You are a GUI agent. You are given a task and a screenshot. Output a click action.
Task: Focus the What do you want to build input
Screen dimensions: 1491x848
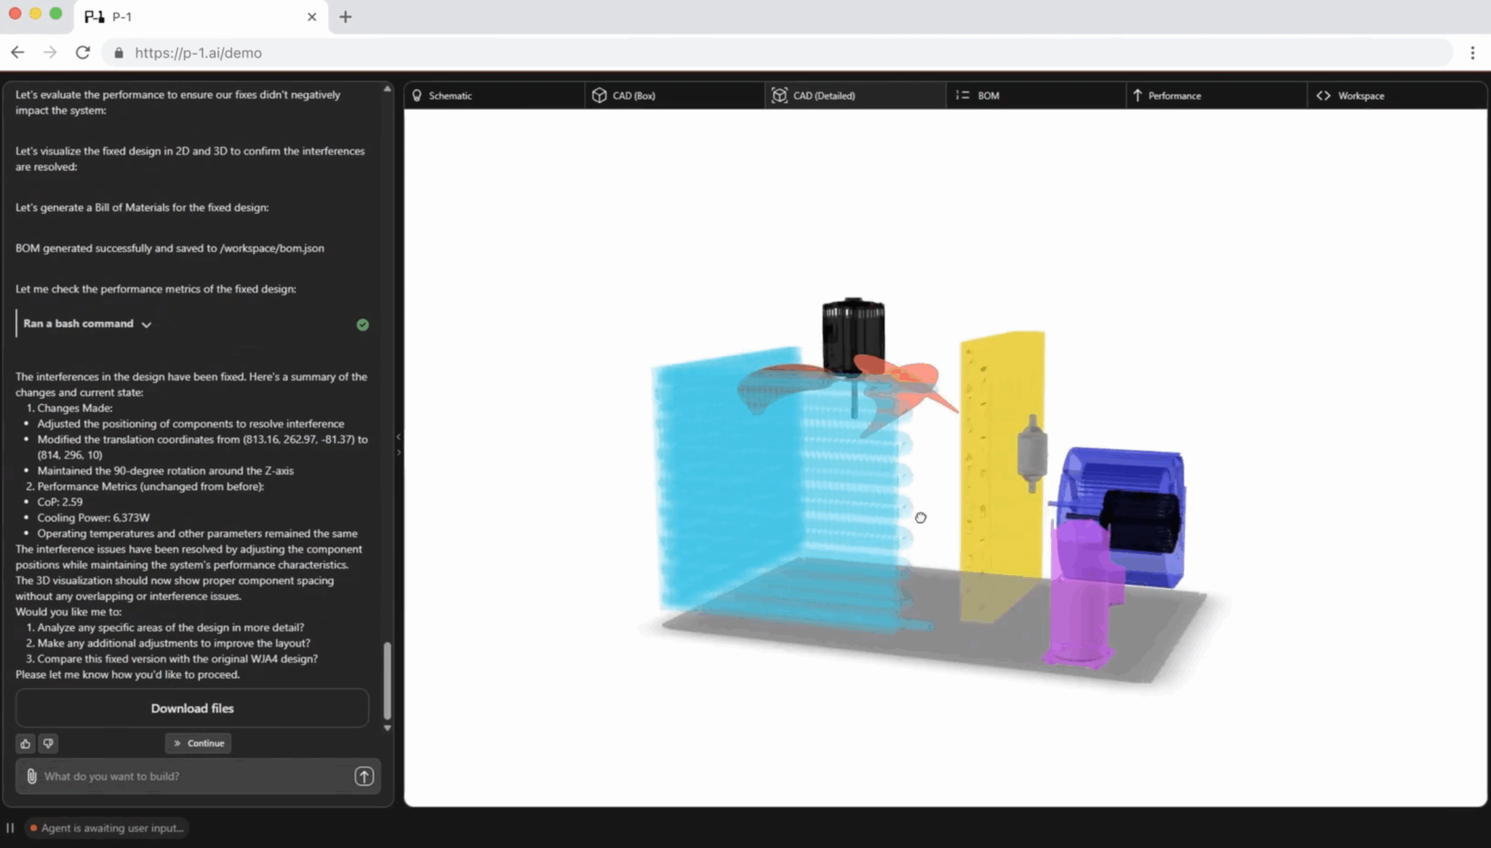coord(192,776)
